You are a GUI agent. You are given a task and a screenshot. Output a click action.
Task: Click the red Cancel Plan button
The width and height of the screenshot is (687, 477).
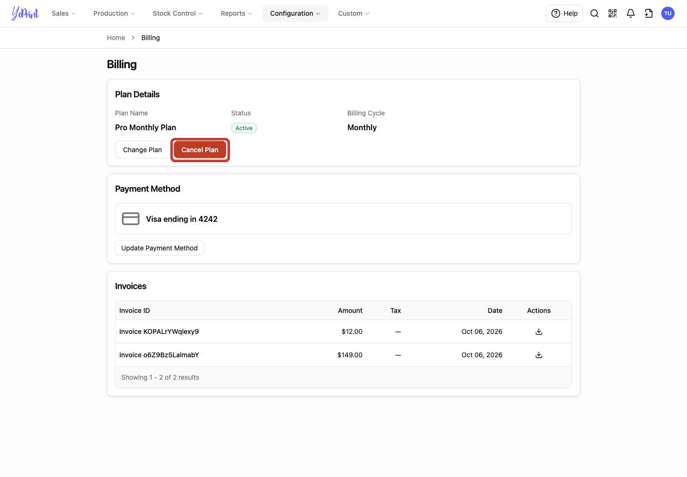200,150
